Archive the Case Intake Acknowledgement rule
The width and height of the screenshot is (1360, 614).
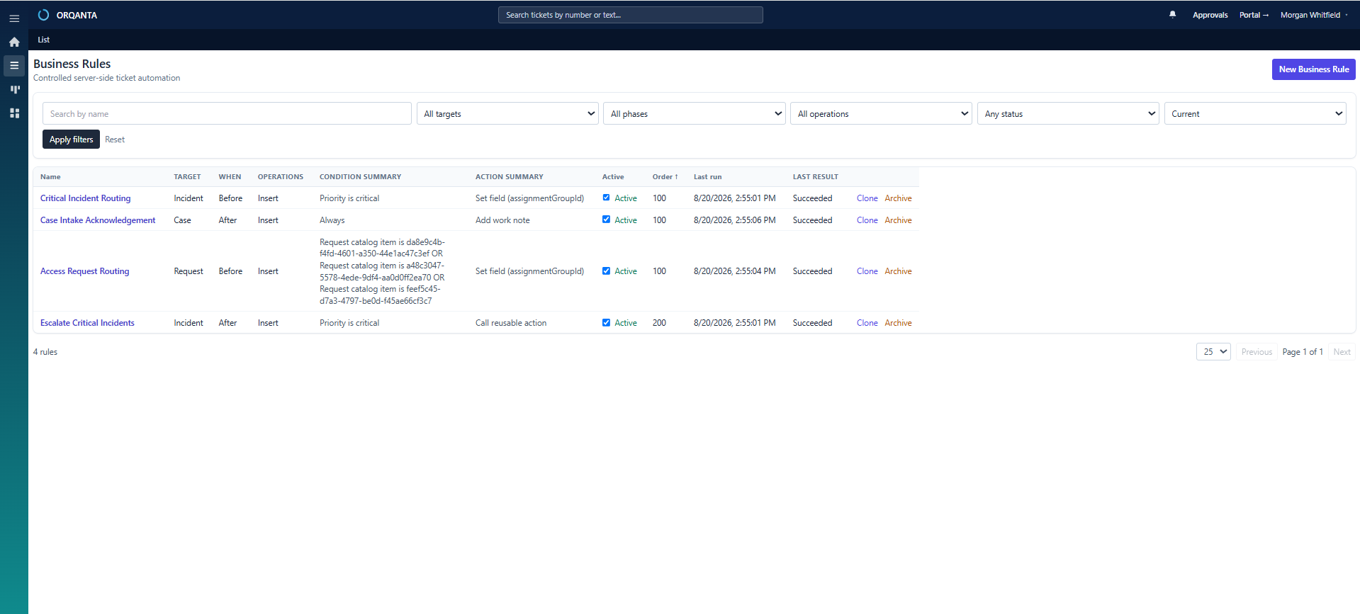click(x=898, y=220)
